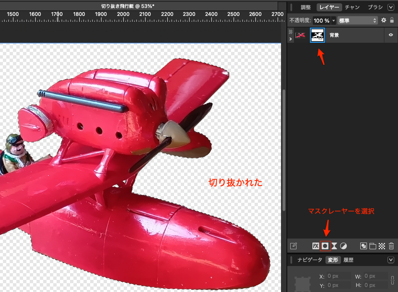Select the red plane layer thumbnail
Image resolution: width=398 pixels, height=292 pixels.
click(300, 35)
